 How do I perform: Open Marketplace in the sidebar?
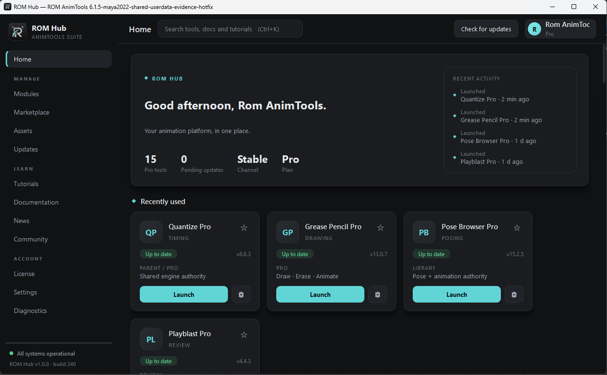point(59,112)
